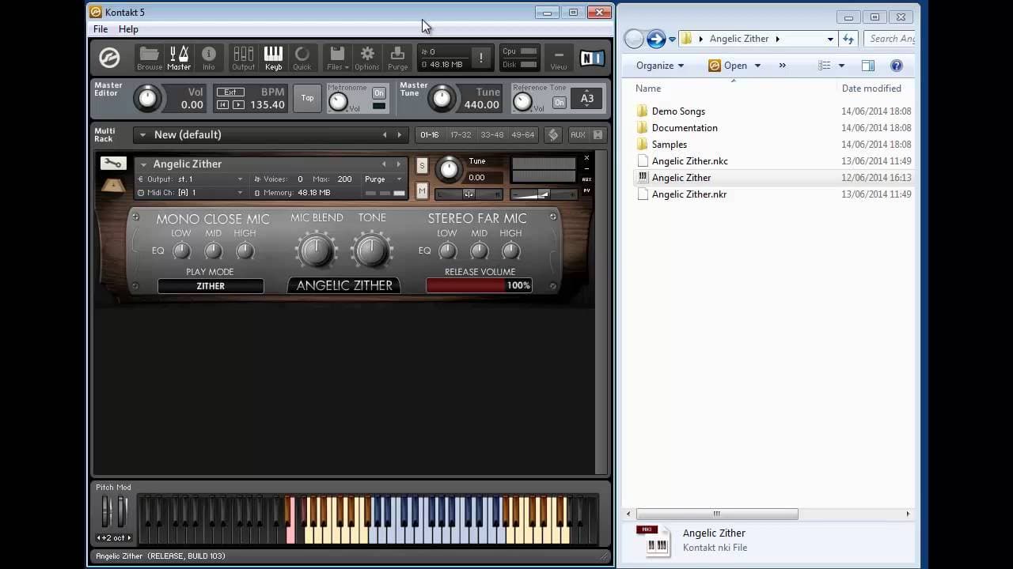Toggle the Explorer preview pane icon

pos(868,66)
